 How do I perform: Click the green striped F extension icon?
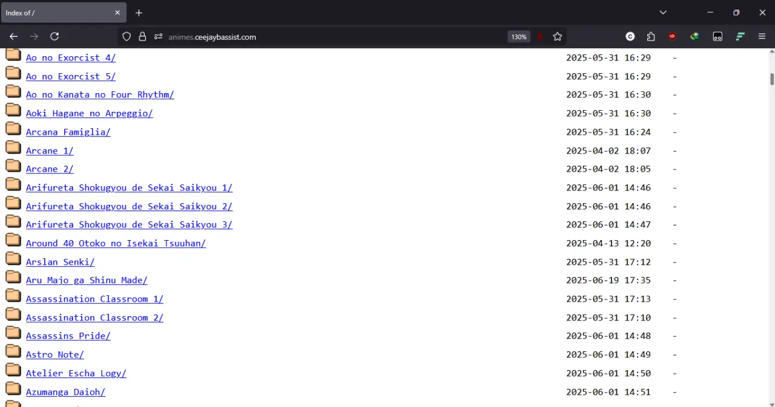[740, 37]
